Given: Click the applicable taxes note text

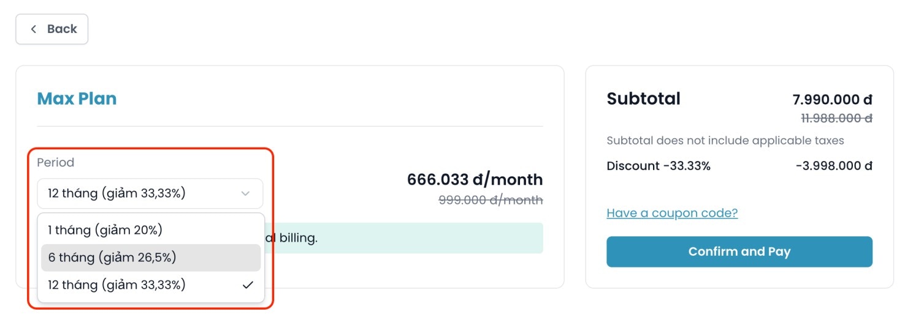Looking at the screenshot, I should coord(725,141).
